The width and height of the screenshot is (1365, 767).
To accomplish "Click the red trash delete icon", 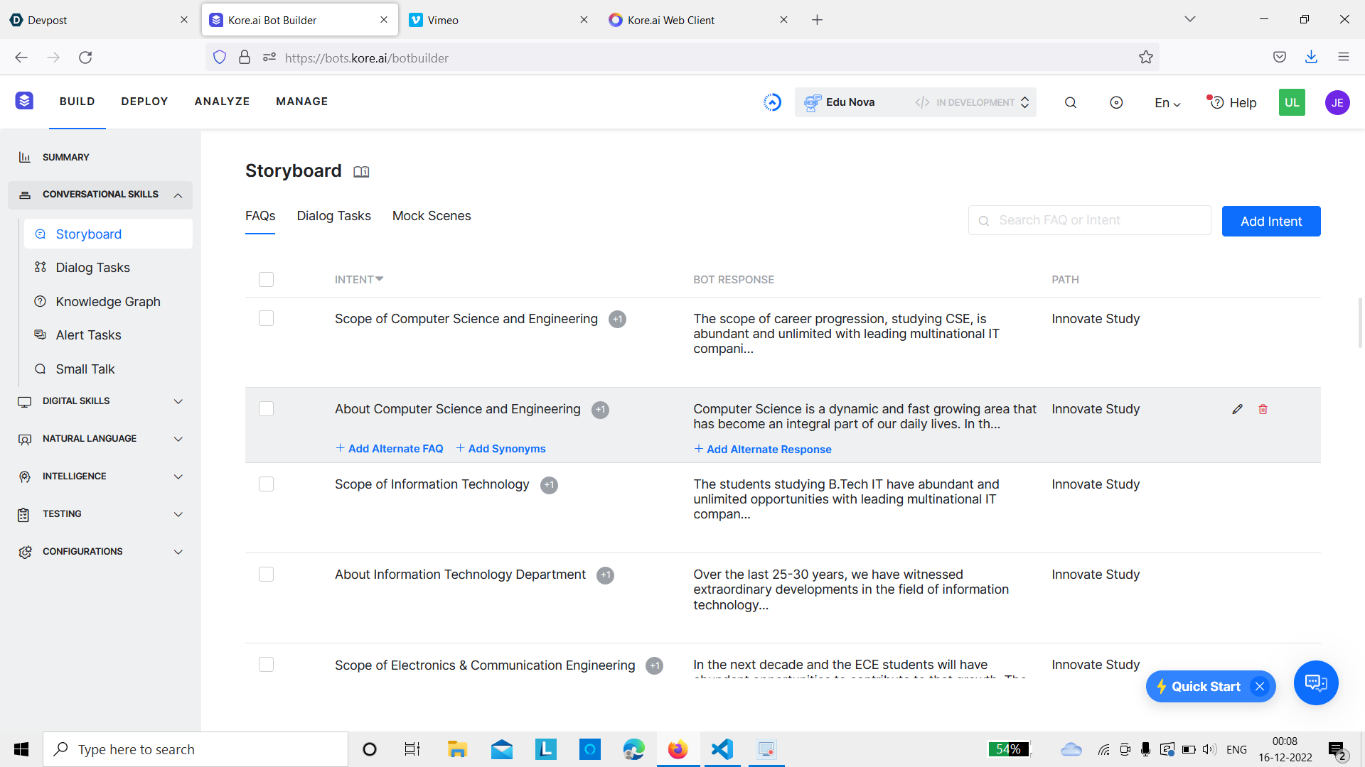I will (1263, 409).
